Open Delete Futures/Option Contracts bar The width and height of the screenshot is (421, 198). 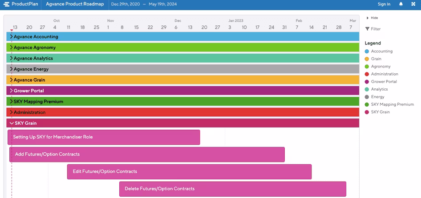[x=233, y=189]
